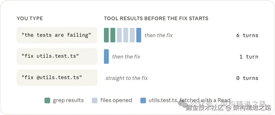
Task: Click the blue bar beside the gray bars
Action: (139, 35)
